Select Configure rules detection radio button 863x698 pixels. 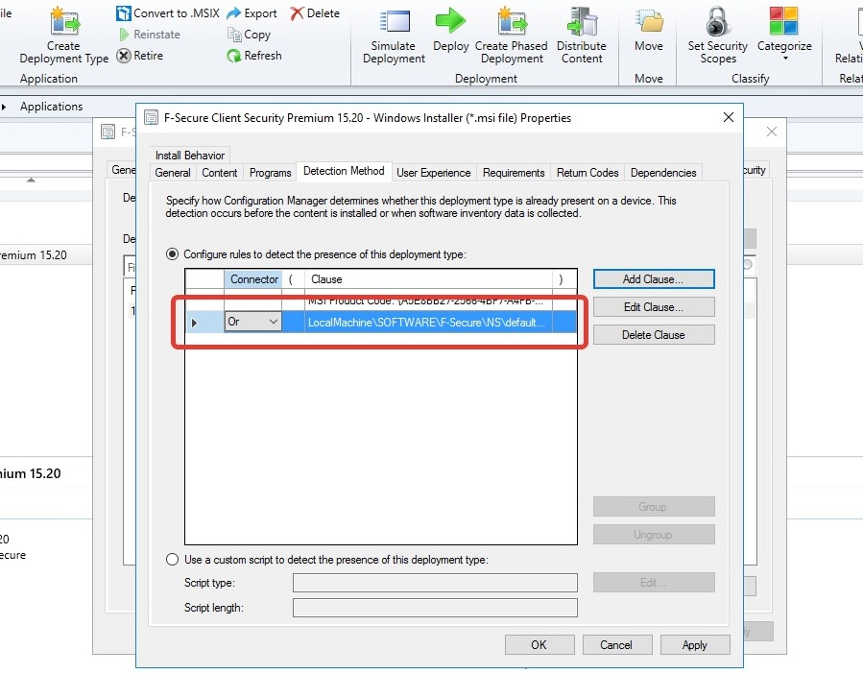[x=172, y=254]
